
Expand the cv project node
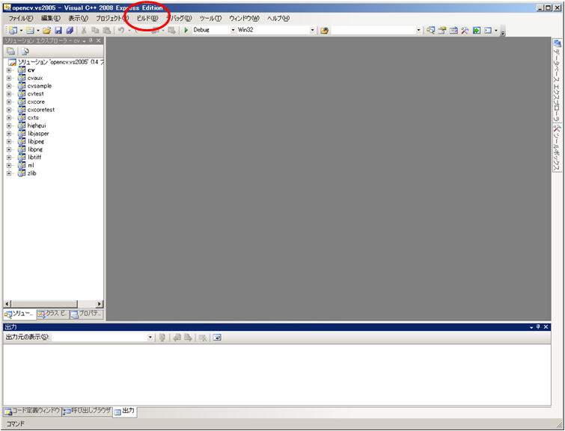pyautogui.click(x=9, y=70)
